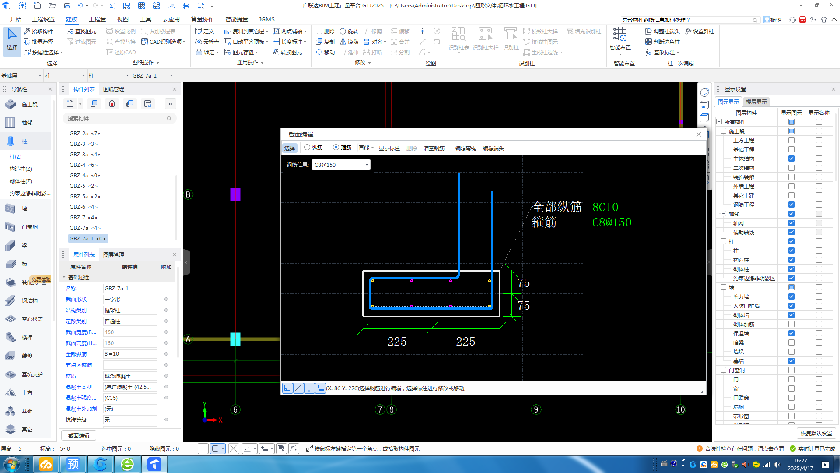Select the 镜像 mirror tool

349,42
